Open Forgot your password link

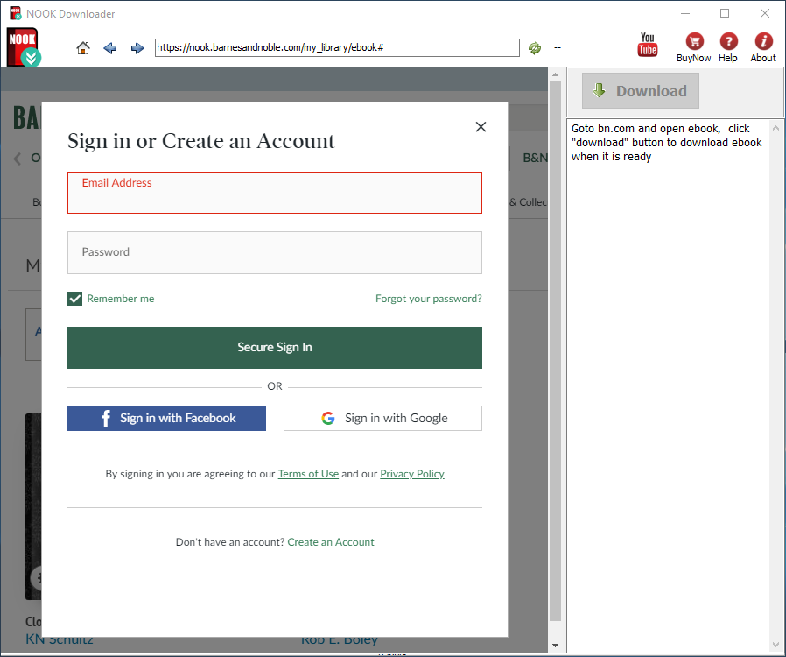pyautogui.click(x=429, y=299)
